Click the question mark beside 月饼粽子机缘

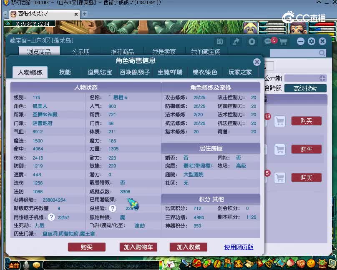51,217
